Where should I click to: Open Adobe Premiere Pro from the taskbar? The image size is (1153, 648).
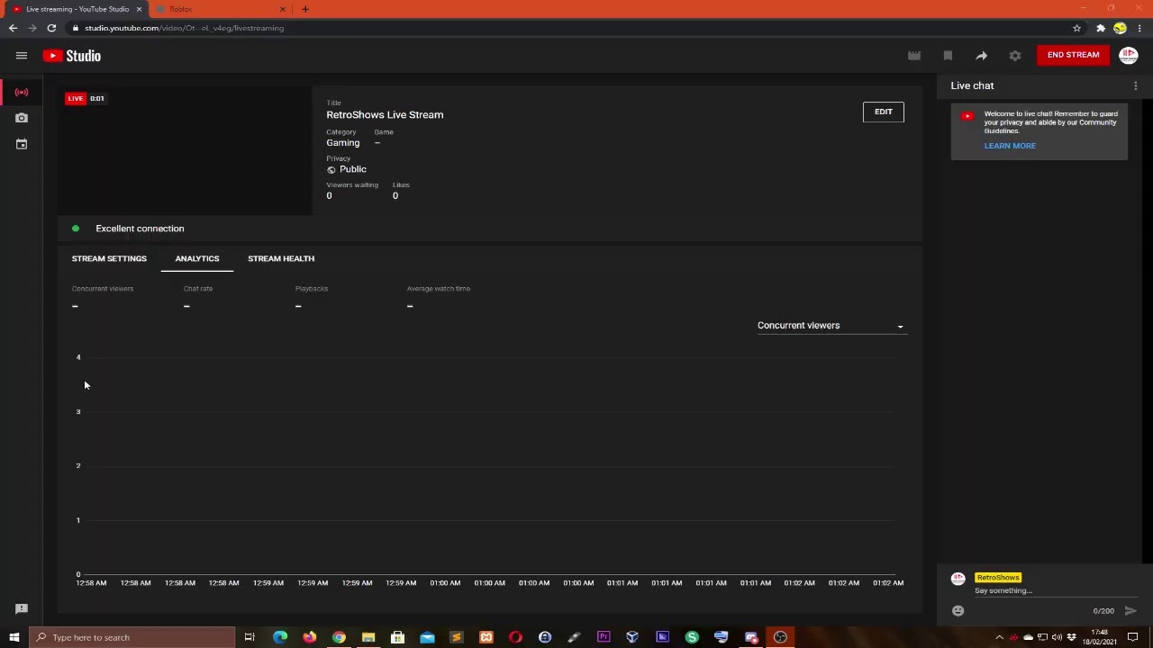click(x=604, y=637)
